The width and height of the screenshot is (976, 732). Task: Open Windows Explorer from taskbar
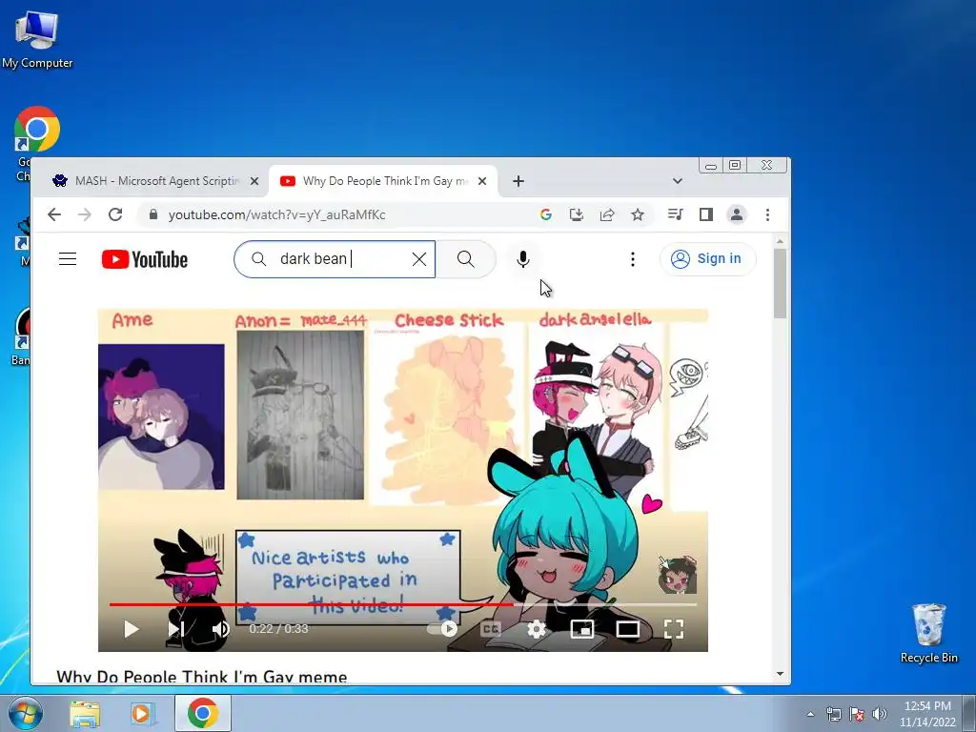85,713
